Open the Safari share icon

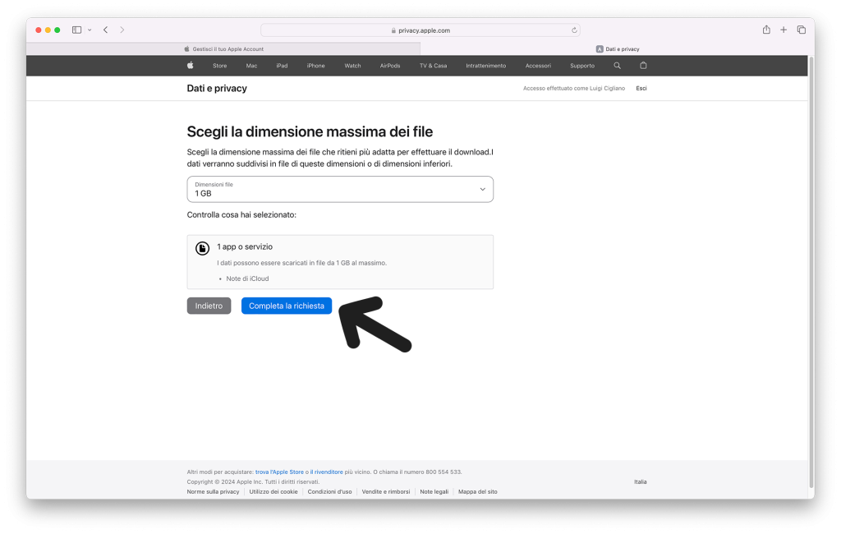pos(766,30)
